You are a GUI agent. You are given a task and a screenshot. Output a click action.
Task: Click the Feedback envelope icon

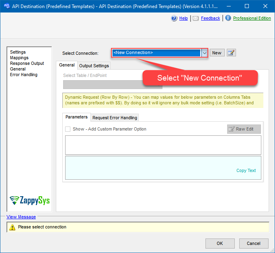195,18
